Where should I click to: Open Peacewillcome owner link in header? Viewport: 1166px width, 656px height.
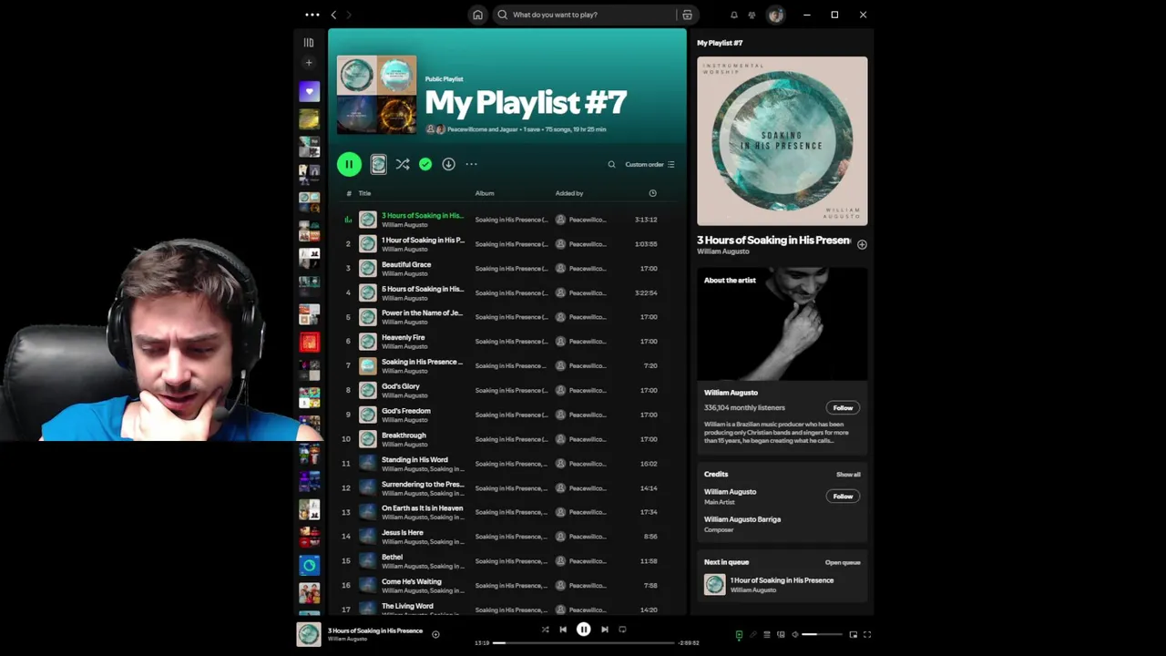click(467, 129)
